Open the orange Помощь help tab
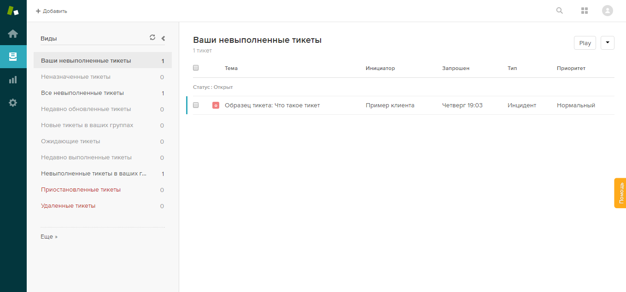The height and width of the screenshot is (292, 626). tap(620, 193)
